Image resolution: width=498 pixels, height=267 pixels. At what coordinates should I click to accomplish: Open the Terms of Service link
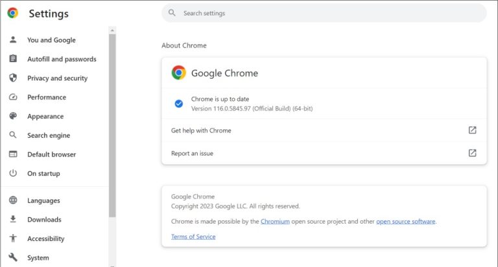point(193,237)
